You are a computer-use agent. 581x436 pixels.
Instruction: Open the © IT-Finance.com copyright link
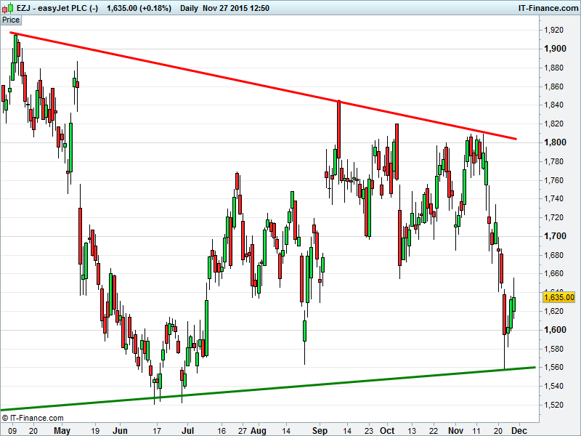click(x=33, y=418)
